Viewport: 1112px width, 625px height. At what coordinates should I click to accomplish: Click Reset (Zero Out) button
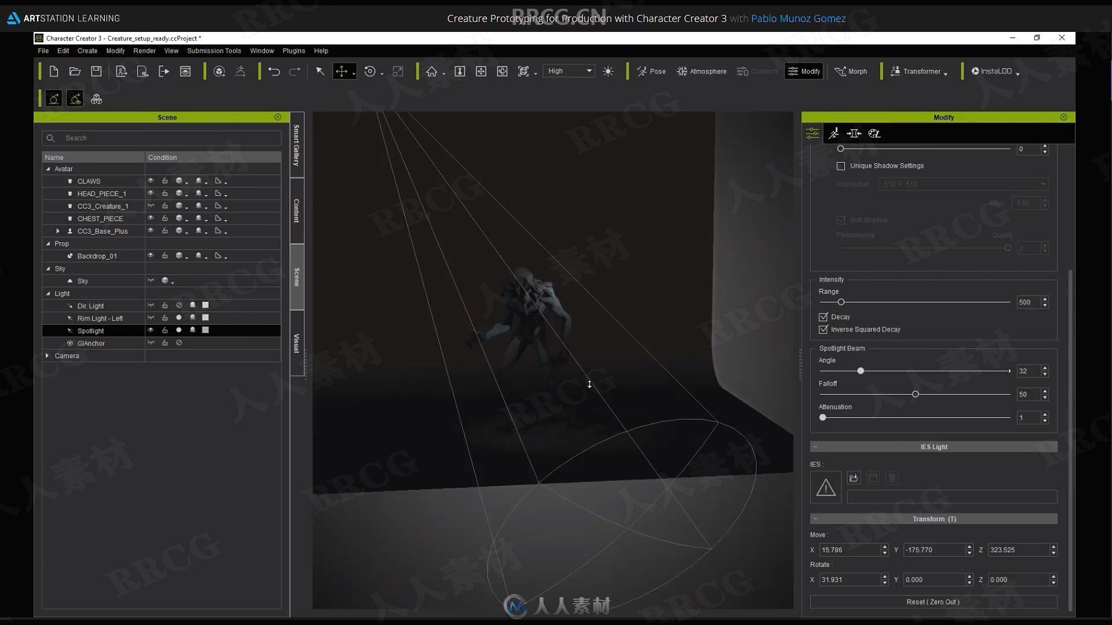[x=933, y=602]
